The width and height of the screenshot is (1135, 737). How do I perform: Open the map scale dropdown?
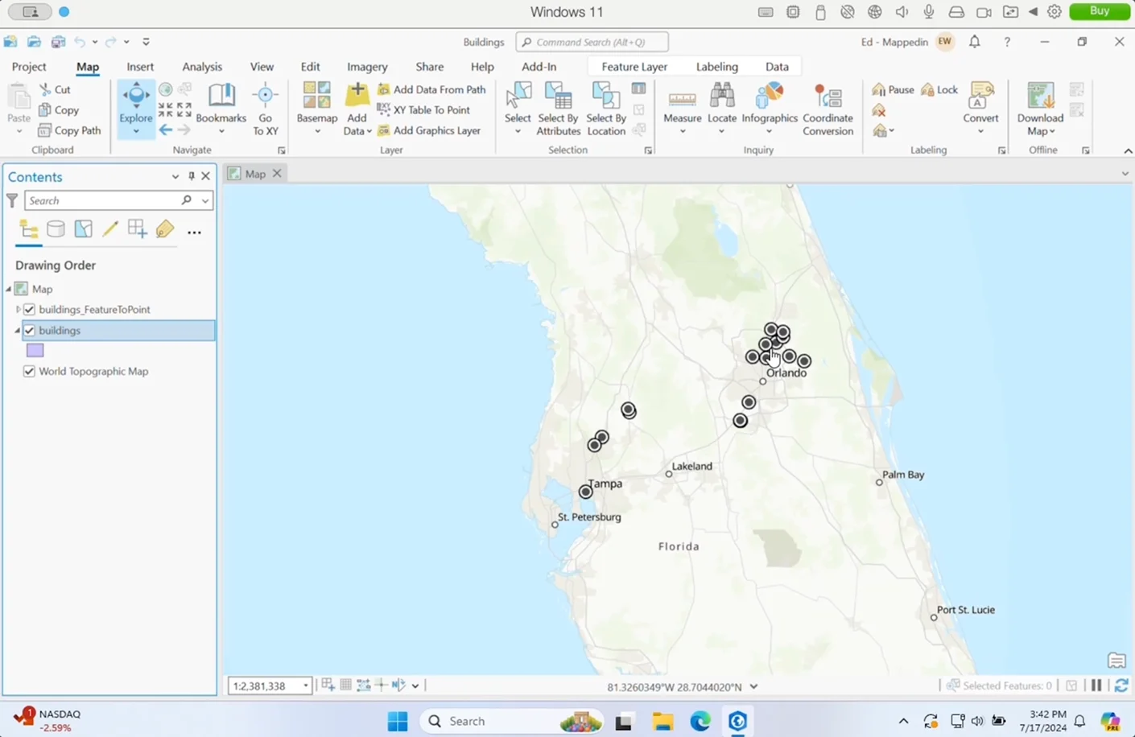[306, 686]
